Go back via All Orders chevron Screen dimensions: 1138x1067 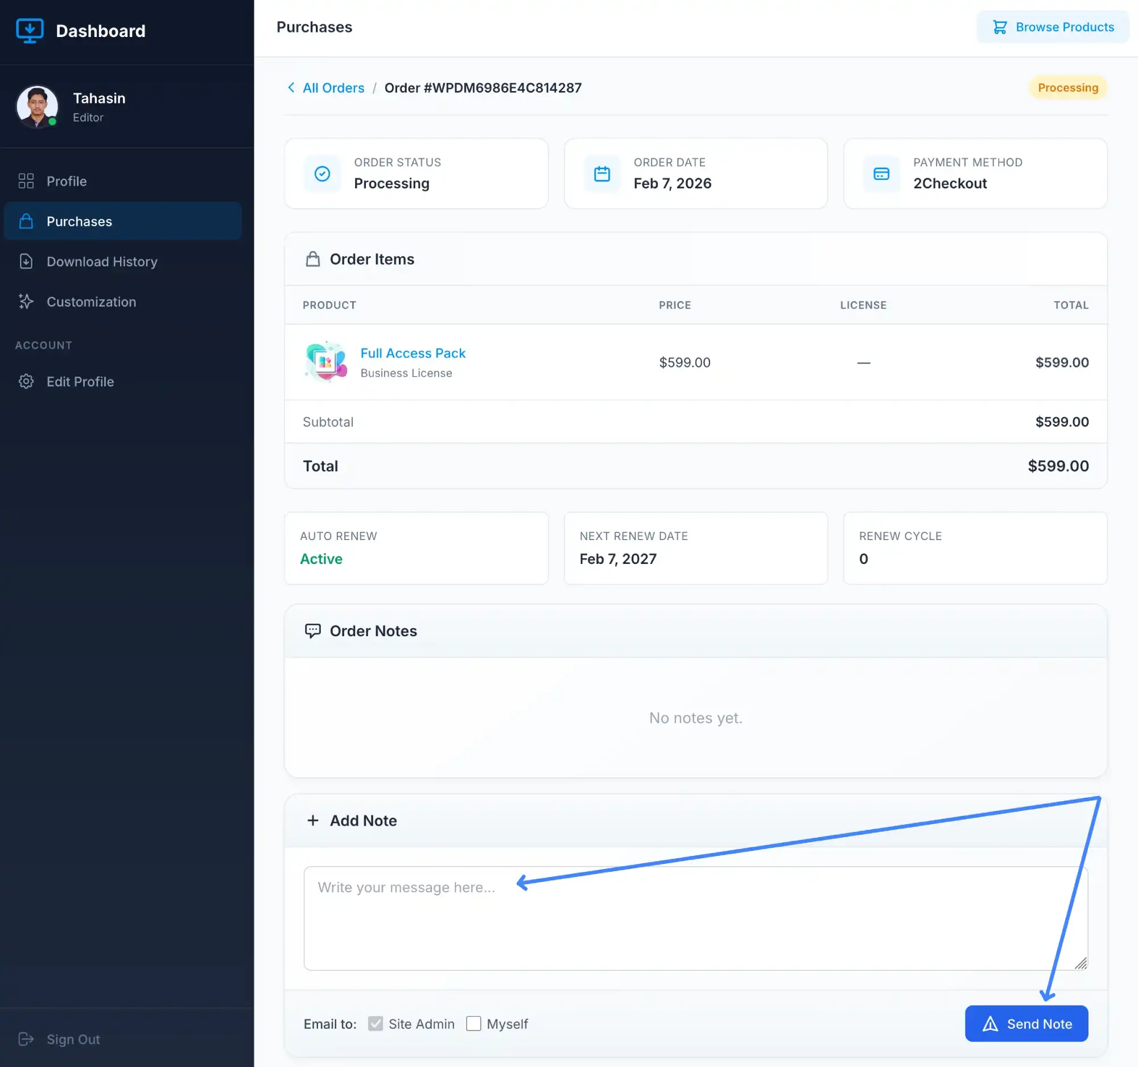click(291, 88)
